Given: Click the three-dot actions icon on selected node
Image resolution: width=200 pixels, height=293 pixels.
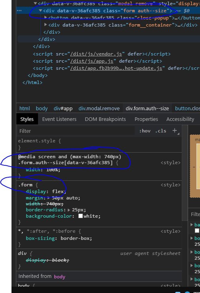Looking at the screenshot, I should [x=19, y=11].
